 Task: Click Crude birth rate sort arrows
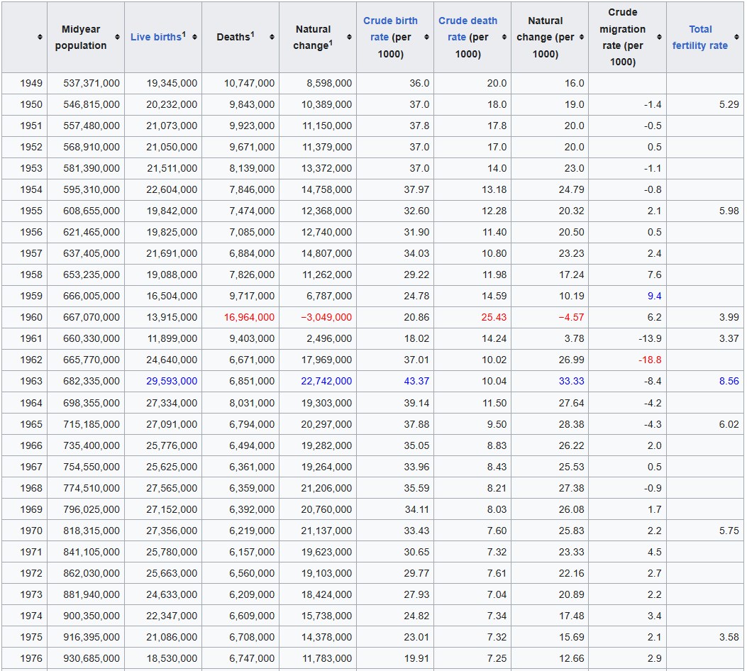pyautogui.click(x=426, y=37)
